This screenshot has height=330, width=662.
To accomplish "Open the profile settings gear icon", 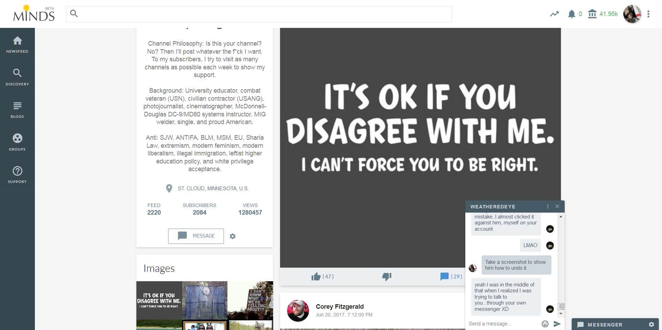I will click(233, 236).
